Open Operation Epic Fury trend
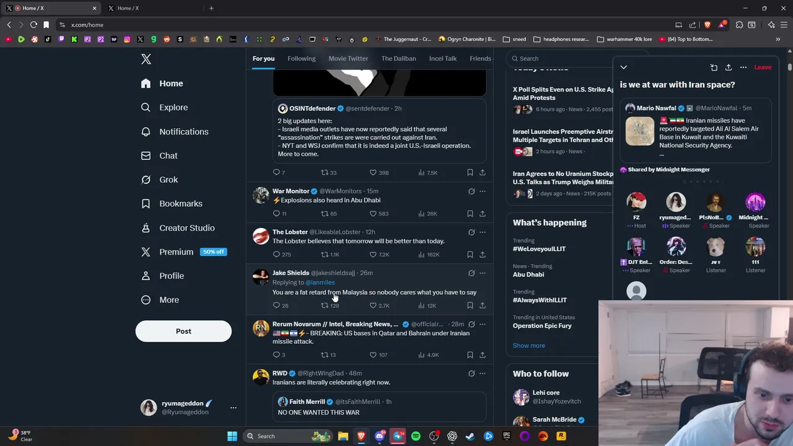The image size is (793, 446). (542, 326)
